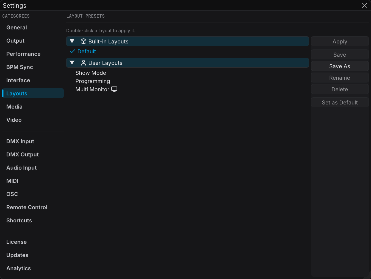
Task: Open the Interface category
Action: click(x=33, y=80)
